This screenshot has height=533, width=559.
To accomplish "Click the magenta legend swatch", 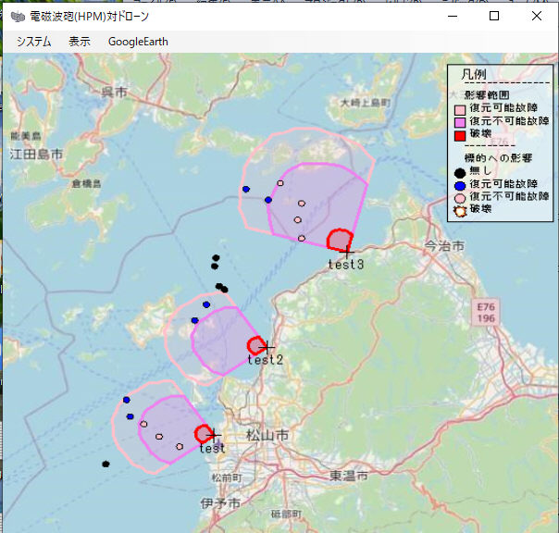I will pos(459,121).
